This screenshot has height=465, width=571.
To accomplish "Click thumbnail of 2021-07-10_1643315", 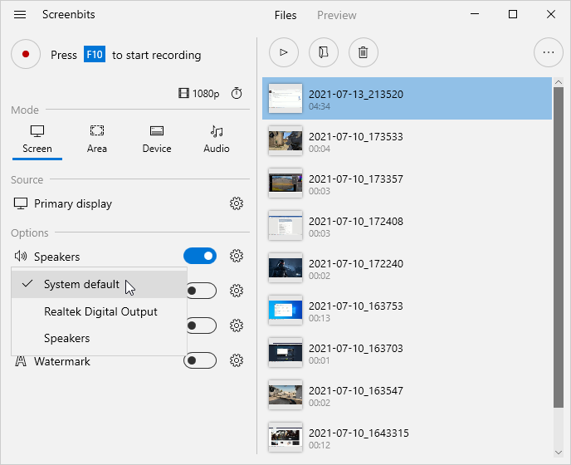I will click(x=285, y=437).
